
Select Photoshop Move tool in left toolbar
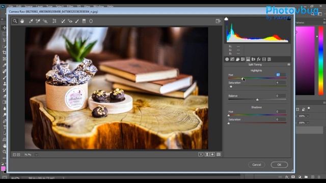[4, 27]
